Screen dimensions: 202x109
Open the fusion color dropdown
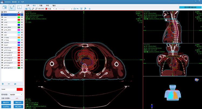click(50, 9)
